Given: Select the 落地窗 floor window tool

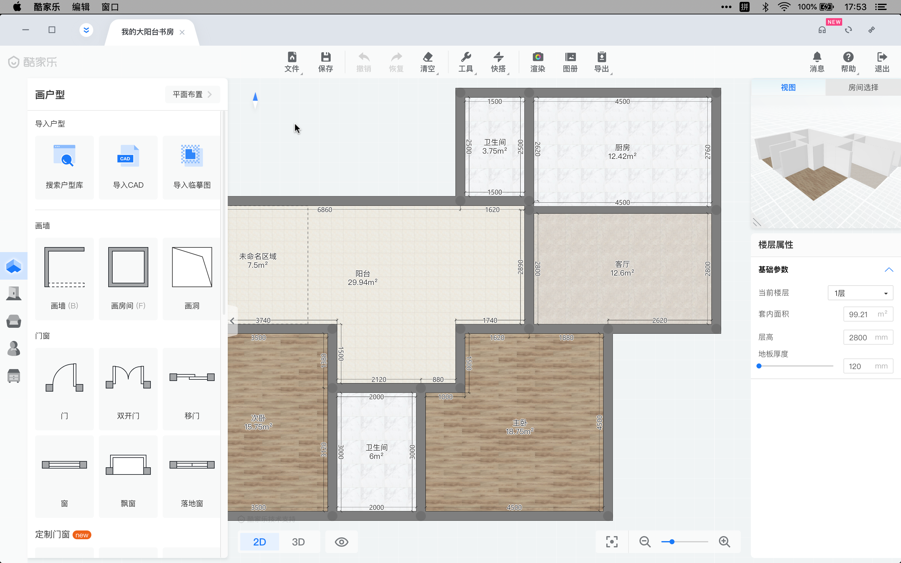Looking at the screenshot, I should click(192, 477).
